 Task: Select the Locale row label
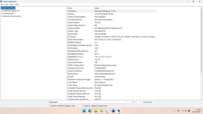[x=71, y=77]
